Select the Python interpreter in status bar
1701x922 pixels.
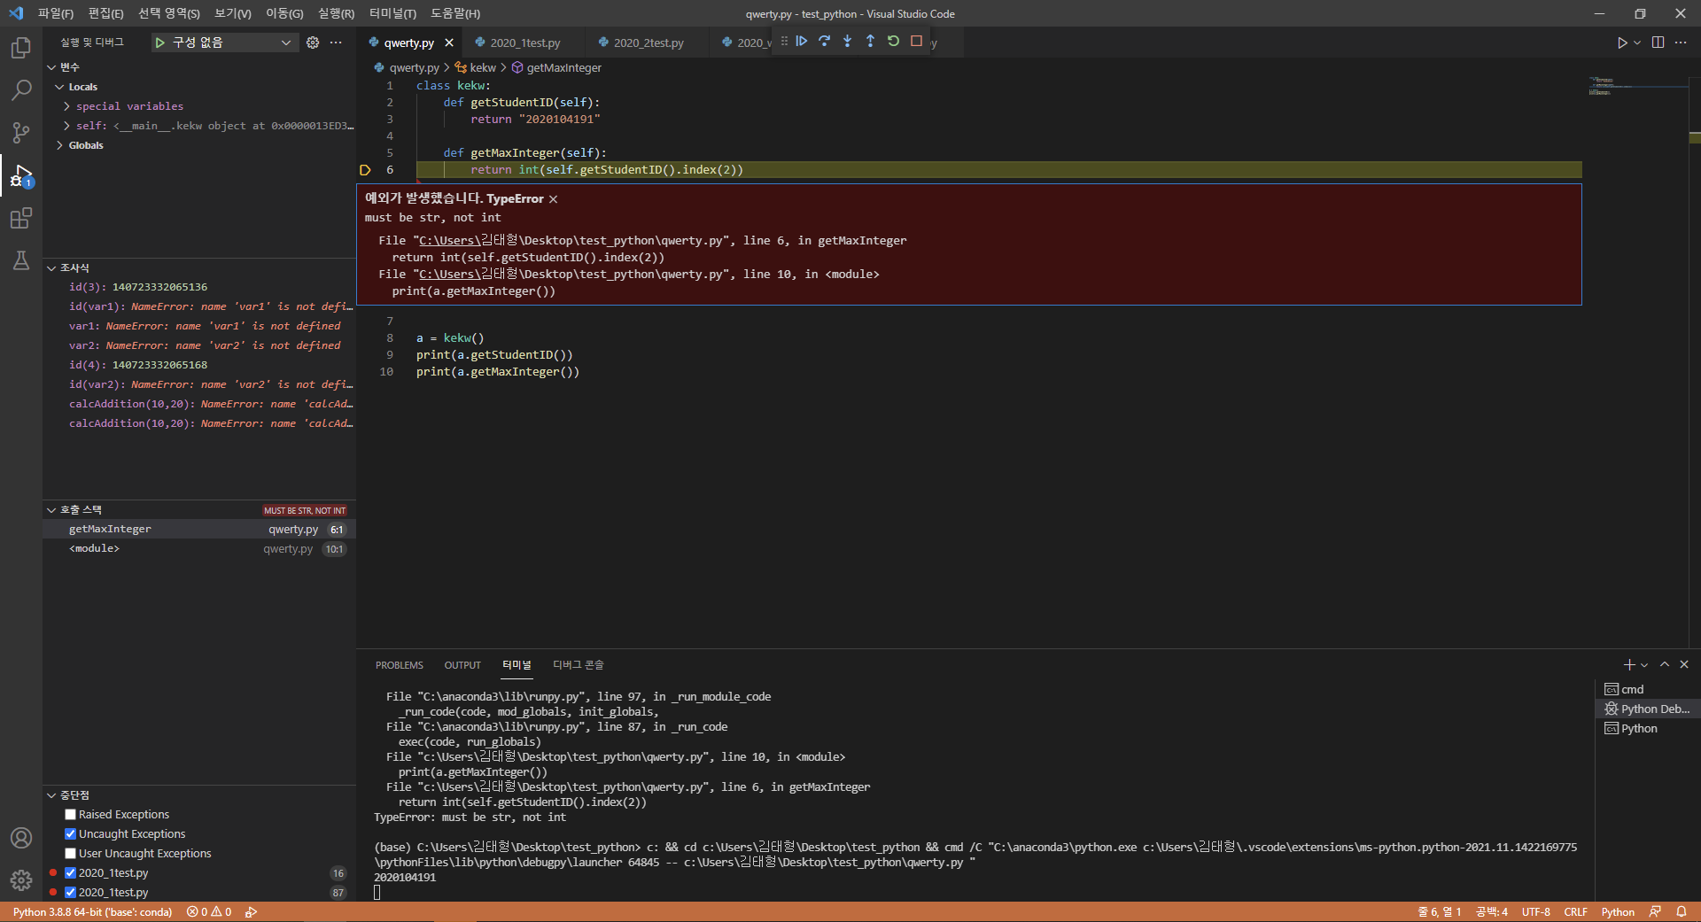[92, 911]
